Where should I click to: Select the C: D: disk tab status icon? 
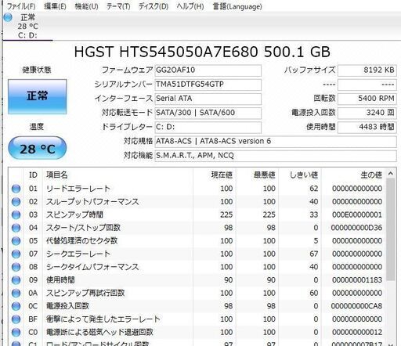tap(8, 17)
